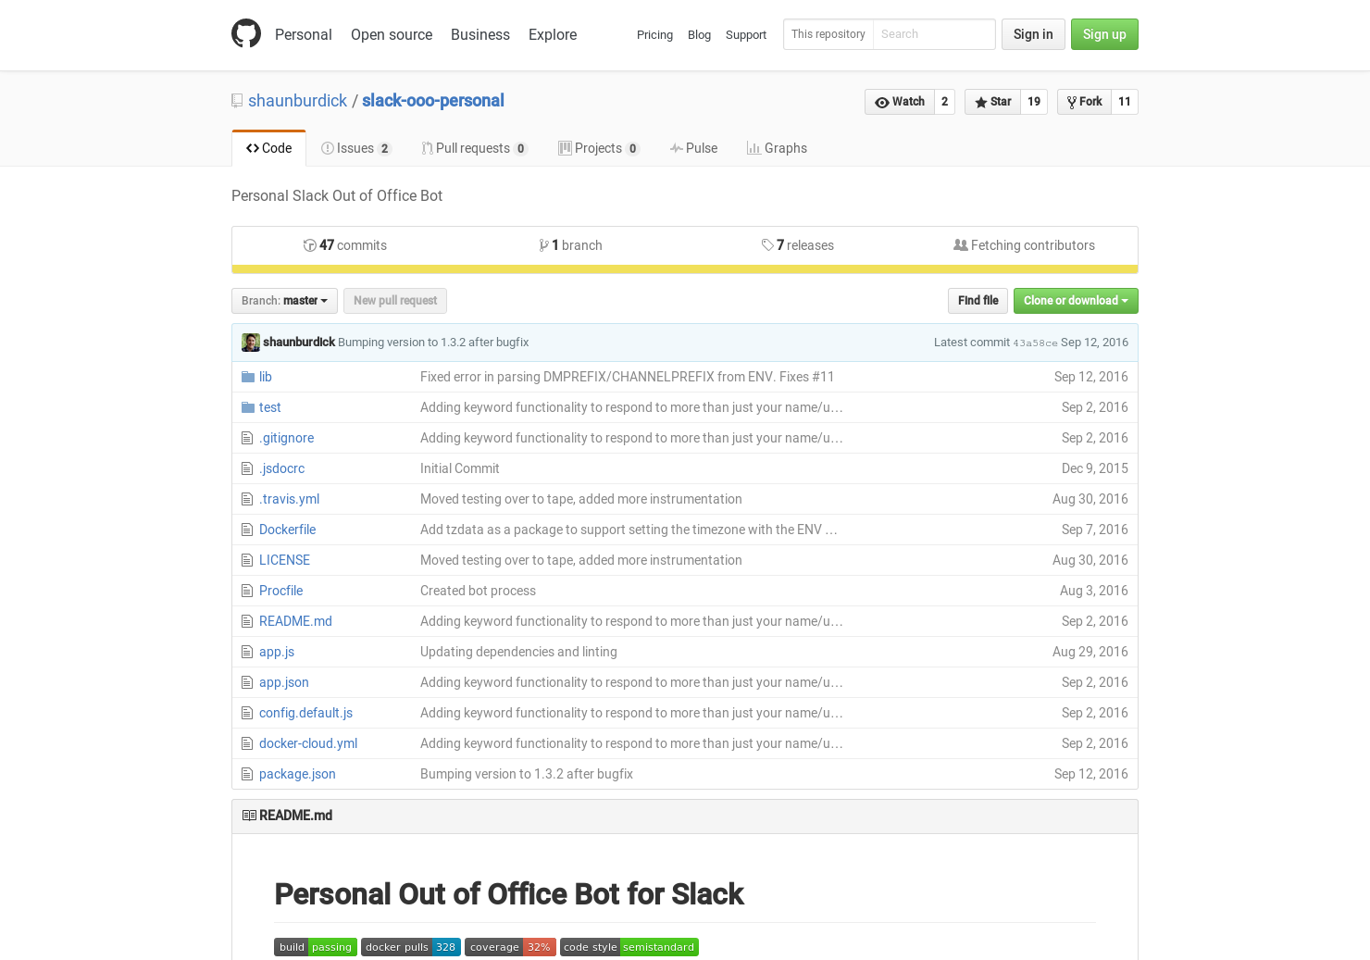This screenshot has width=1370, height=960.
Task: Click the GitHub octocat logo
Action: tap(246, 33)
